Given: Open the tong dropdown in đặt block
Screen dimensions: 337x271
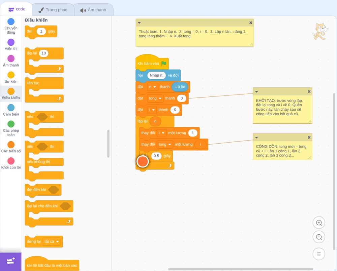Looking at the screenshot, I should pos(155,99).
